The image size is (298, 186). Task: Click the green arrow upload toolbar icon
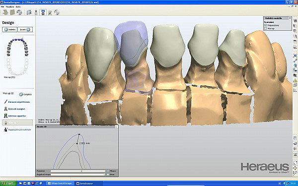(x=36, y=12)
